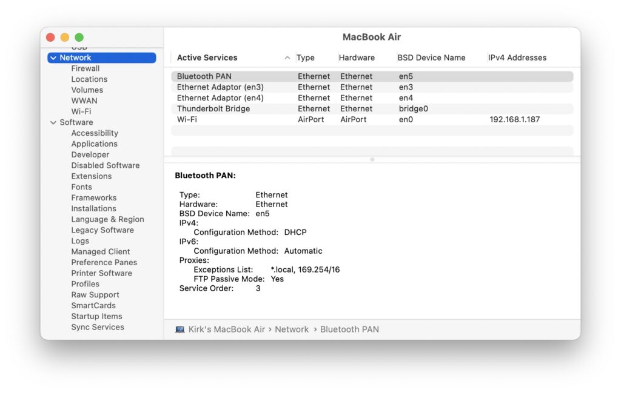Collapse the Network section in the sidebar

point(53,58)
